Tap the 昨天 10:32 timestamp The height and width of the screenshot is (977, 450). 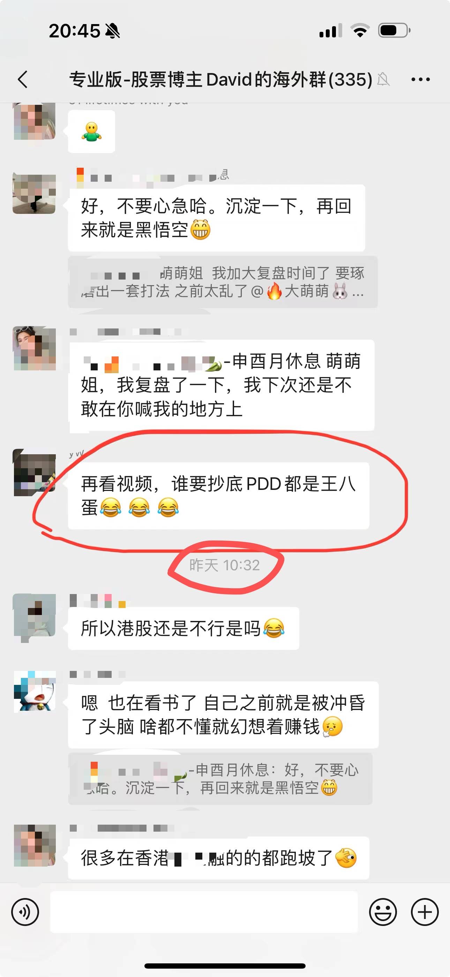tap(225, 565)
